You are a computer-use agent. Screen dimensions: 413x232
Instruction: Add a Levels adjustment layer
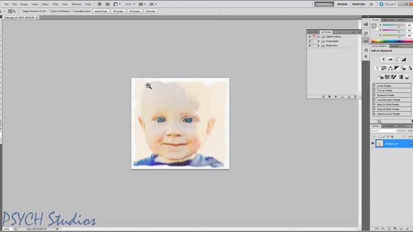coord(390,59)
